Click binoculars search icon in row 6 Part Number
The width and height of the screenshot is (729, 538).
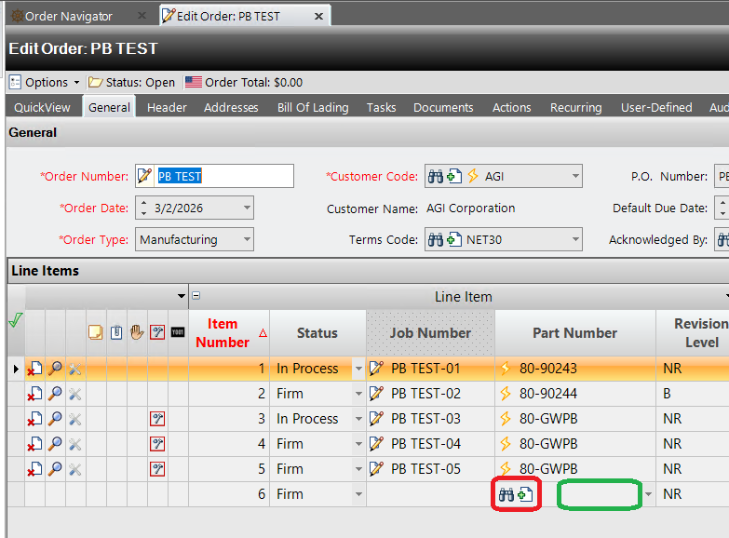506,494
